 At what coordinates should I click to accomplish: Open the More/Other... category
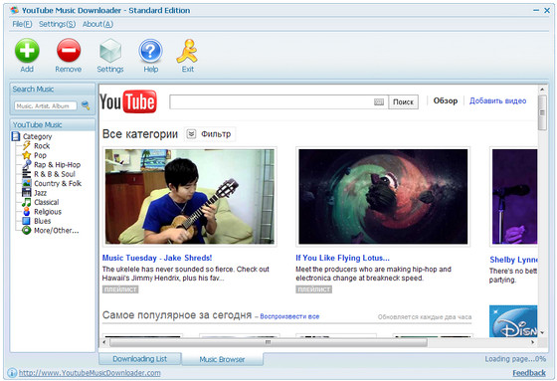point(56,231)
